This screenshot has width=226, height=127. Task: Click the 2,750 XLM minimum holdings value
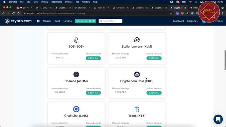tap(120, 58)
